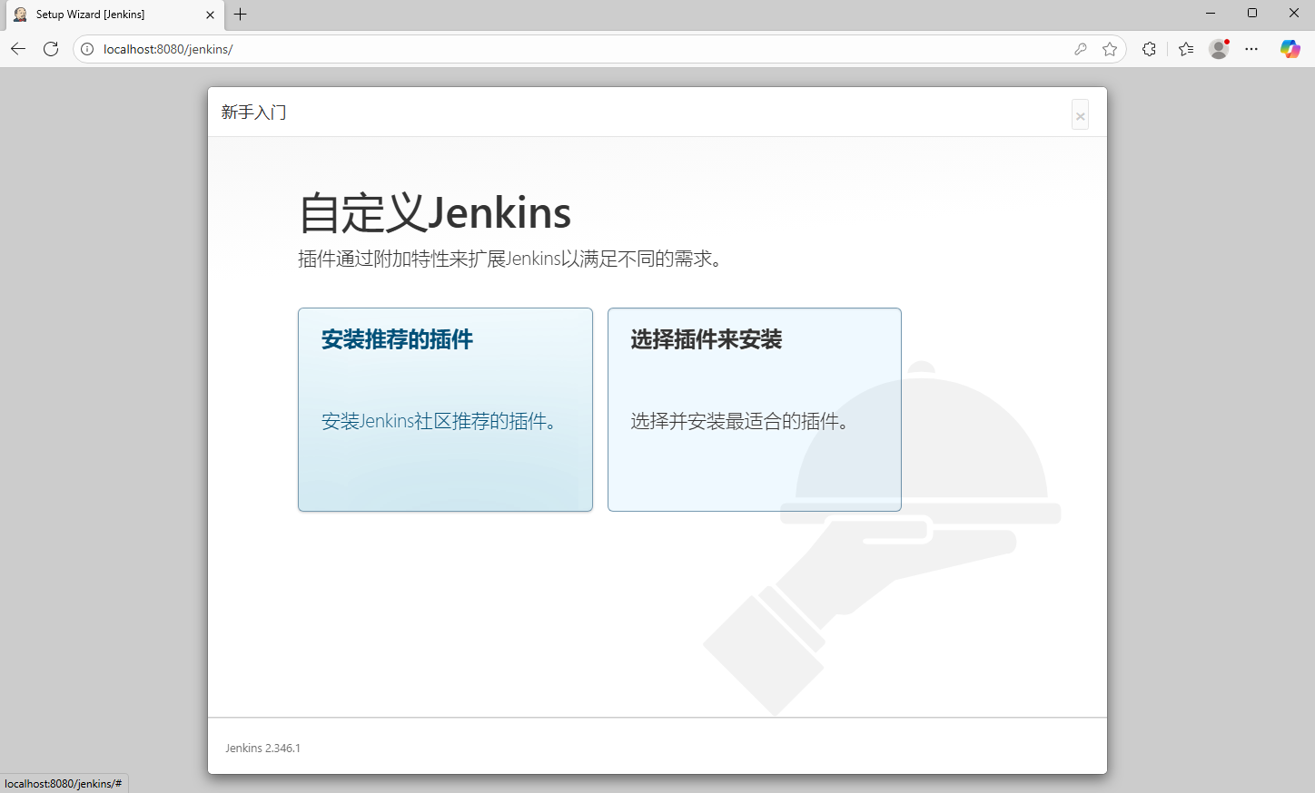Open Settings and more ellipsis menu
1315x793 pixels.
click(x=1251, y=49)
